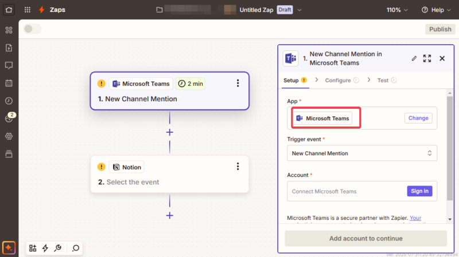
Task: Open the sidebar calendar icon
Action: (9, 83)
